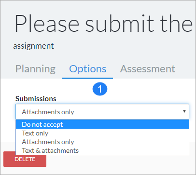Pick 'Attachments only' in the open list
Screen dimensions: 196x175
pyautogui.click(x=102, y=142)
